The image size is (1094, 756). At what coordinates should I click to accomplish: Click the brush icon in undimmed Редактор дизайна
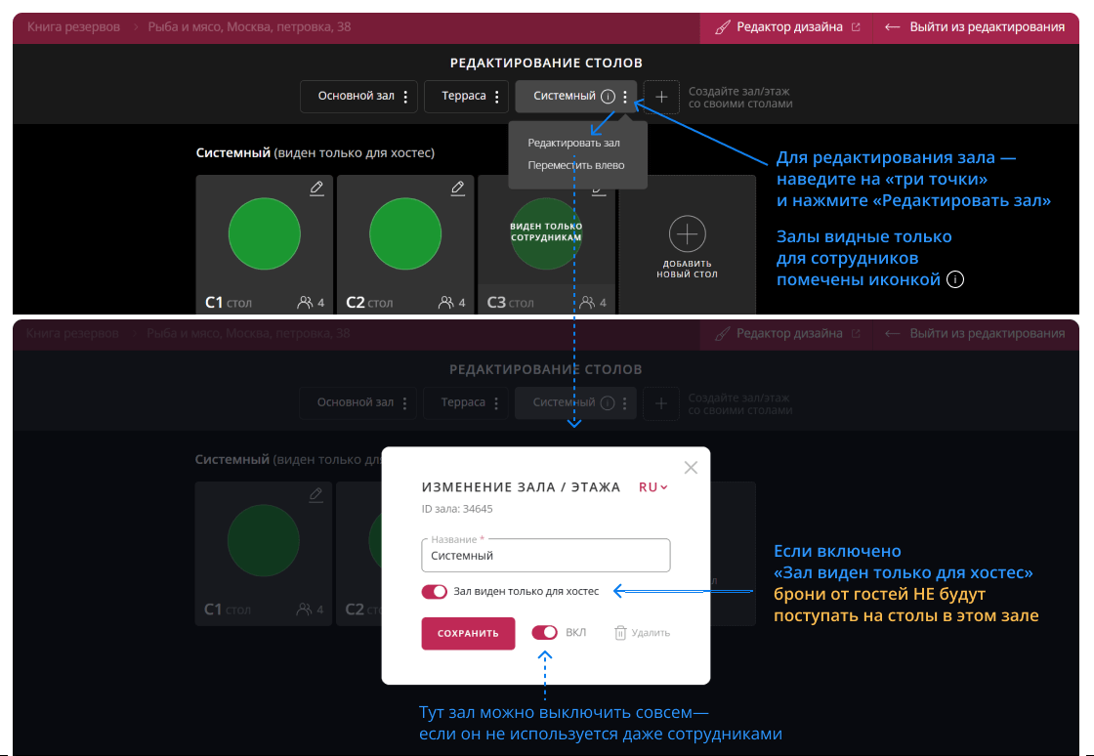(x=722, y=27)
